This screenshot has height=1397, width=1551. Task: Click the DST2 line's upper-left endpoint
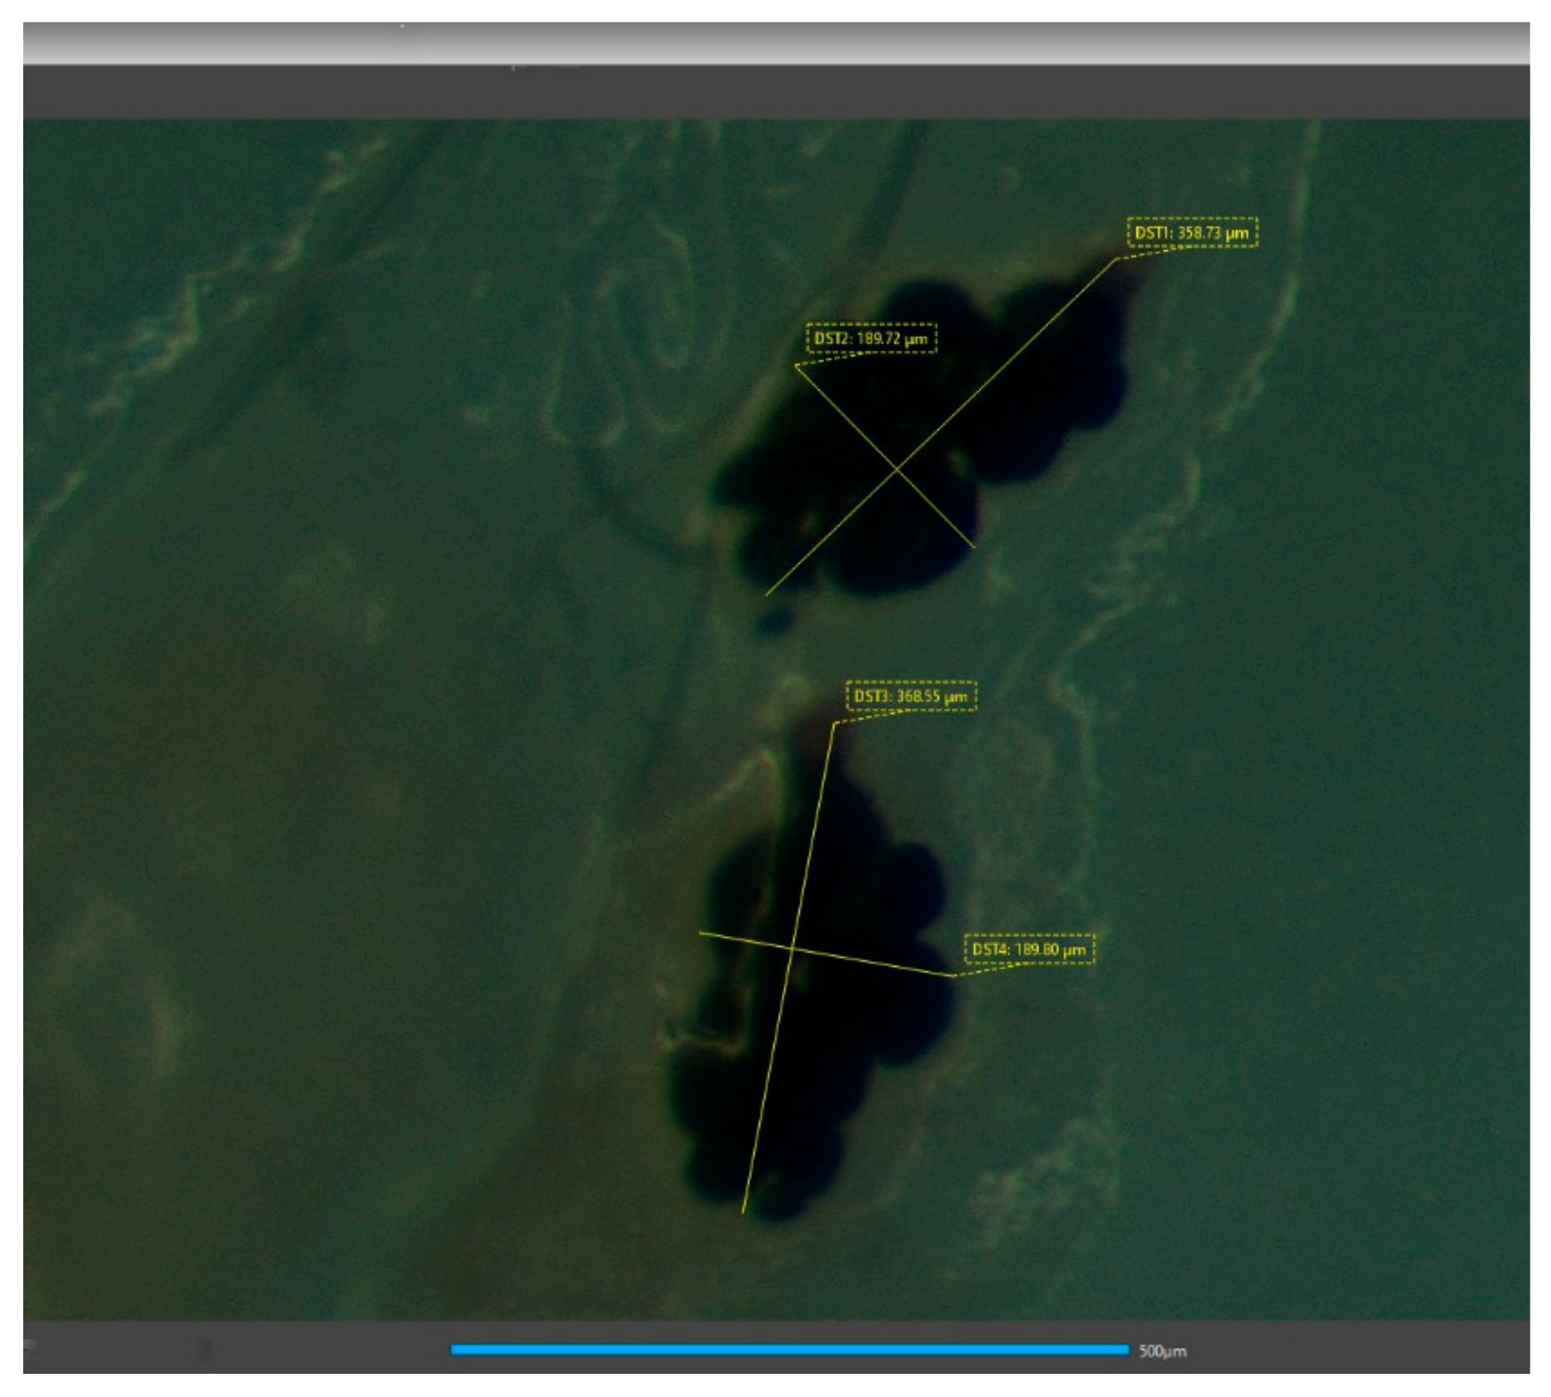point(795,366)
